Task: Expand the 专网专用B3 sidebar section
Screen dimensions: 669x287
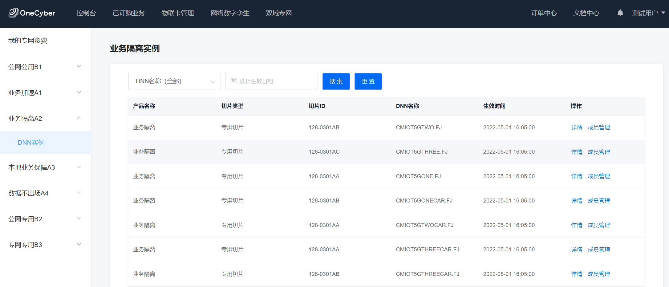Action: point(45,245)
